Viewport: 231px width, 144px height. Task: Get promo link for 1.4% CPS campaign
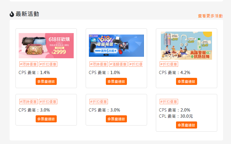pos(46,81)
